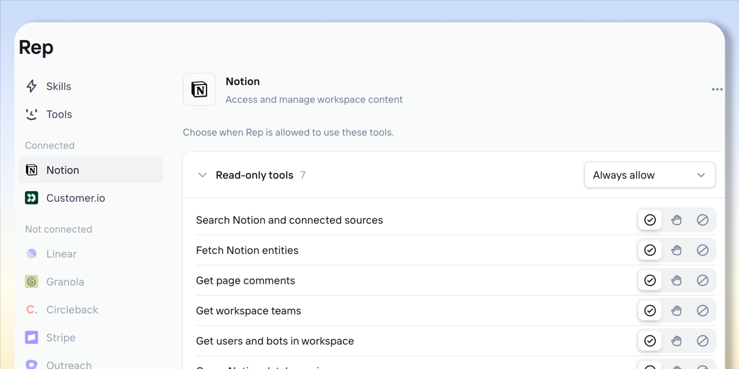The height and width of the screenshot is (369, 739).
Task: Open the Linear integration entry
Action: 91,254
